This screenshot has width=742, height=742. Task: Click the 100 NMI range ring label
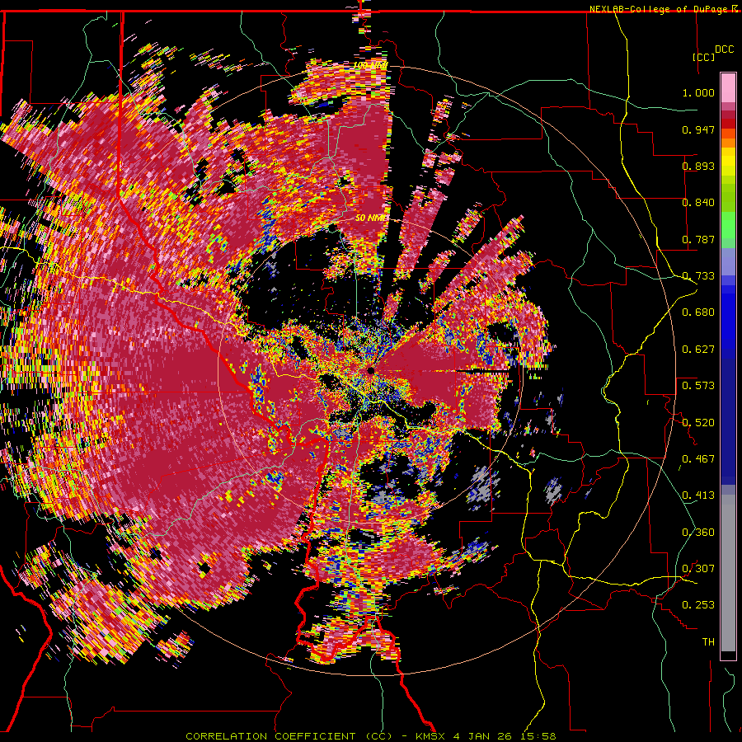(370, 65)
